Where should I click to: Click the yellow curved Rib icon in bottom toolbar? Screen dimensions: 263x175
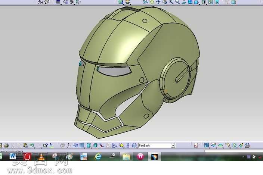pyautogui.click(x=227, y=146)
